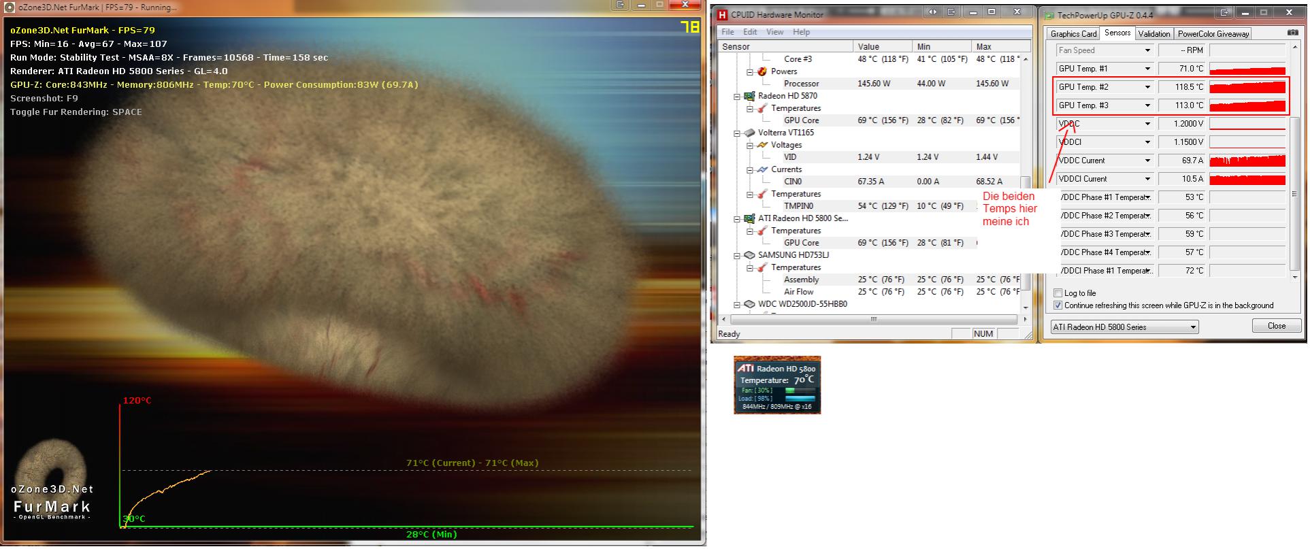1310x549 pixels.
Task: Collapse the SAMSUNG HD753LJ tree node
Action: pyautogui.click(x=737, y=255)
